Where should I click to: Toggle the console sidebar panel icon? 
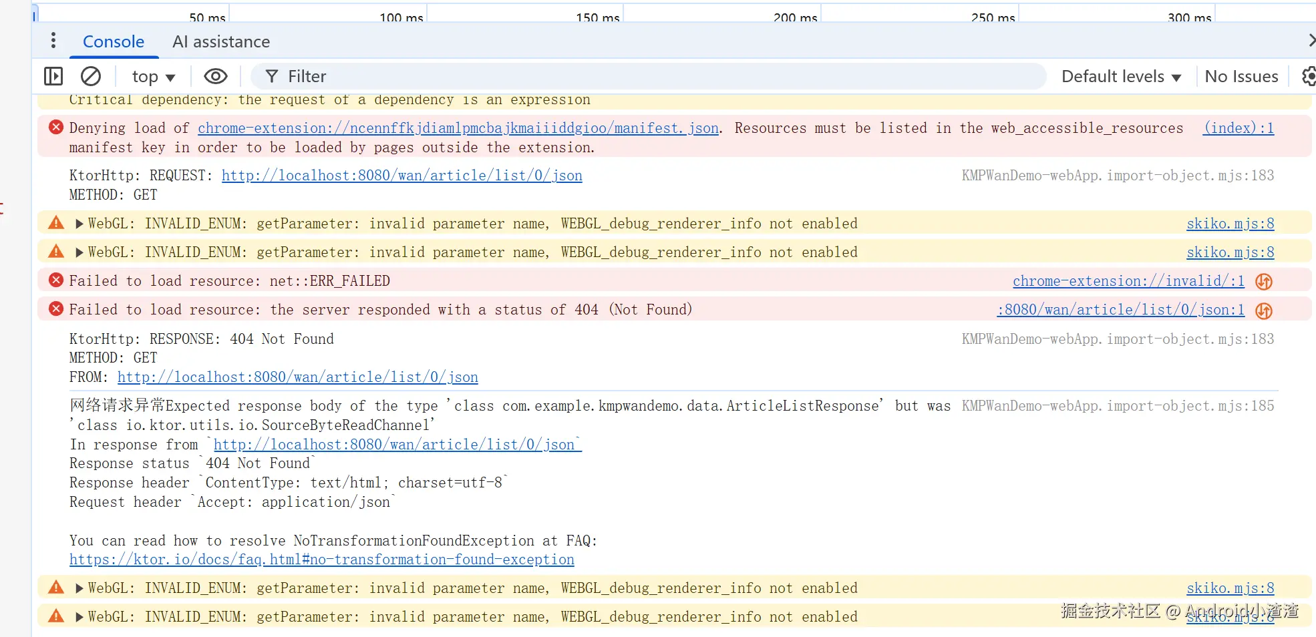(53, 76)
